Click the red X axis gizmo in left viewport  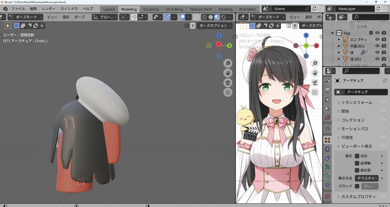219,44
